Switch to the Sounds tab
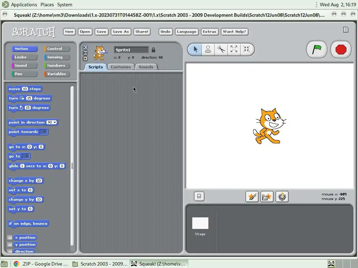Viewport: 358px width, 268px height. tap(146, 67)
